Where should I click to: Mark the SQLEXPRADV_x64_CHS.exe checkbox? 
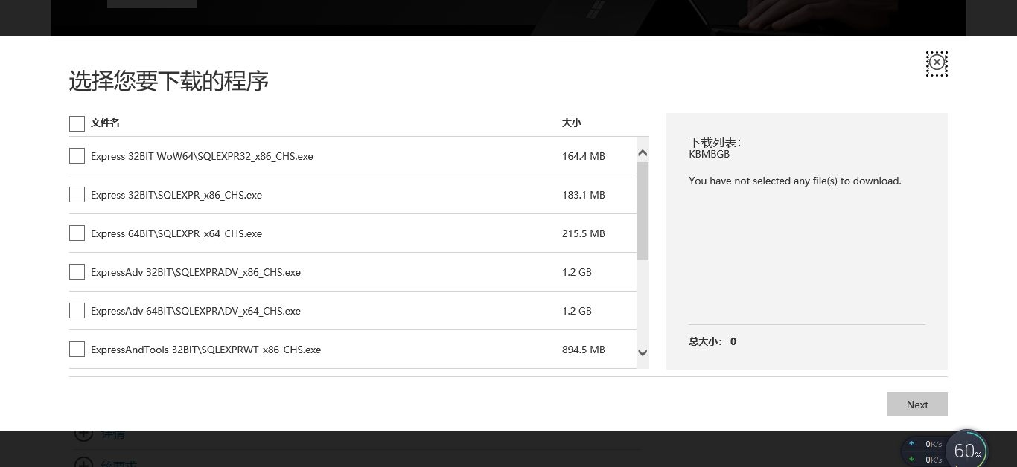77,311
